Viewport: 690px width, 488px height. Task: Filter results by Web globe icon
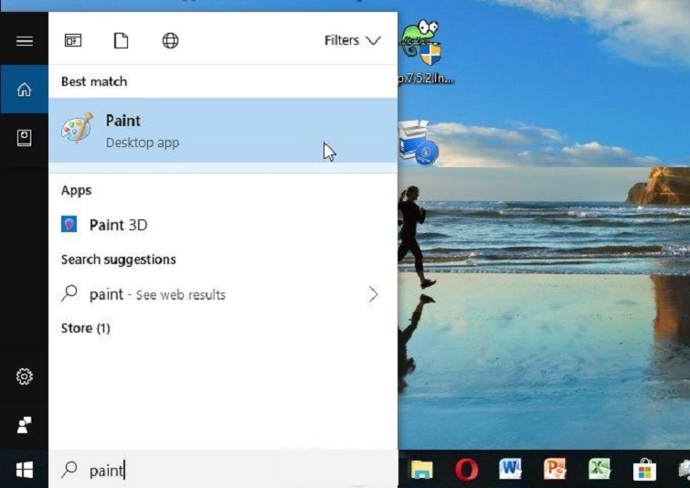pyautogui.click(x=170, y=40)
